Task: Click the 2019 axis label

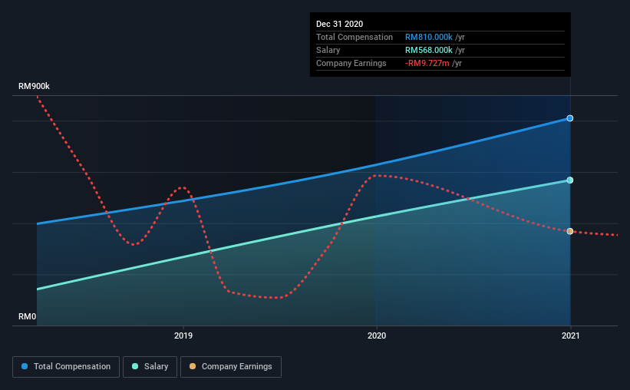Action: 183,335
